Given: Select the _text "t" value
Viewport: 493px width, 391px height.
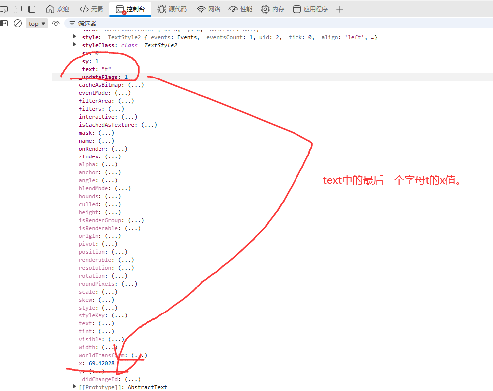Looking at the screenshot, I should [106, 69].
